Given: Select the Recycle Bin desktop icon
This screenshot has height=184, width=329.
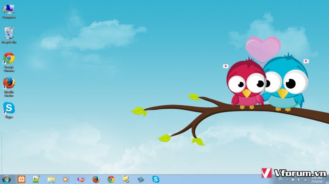Looking at the screenshot, I should pyautogui.click(x=9, y=35).
